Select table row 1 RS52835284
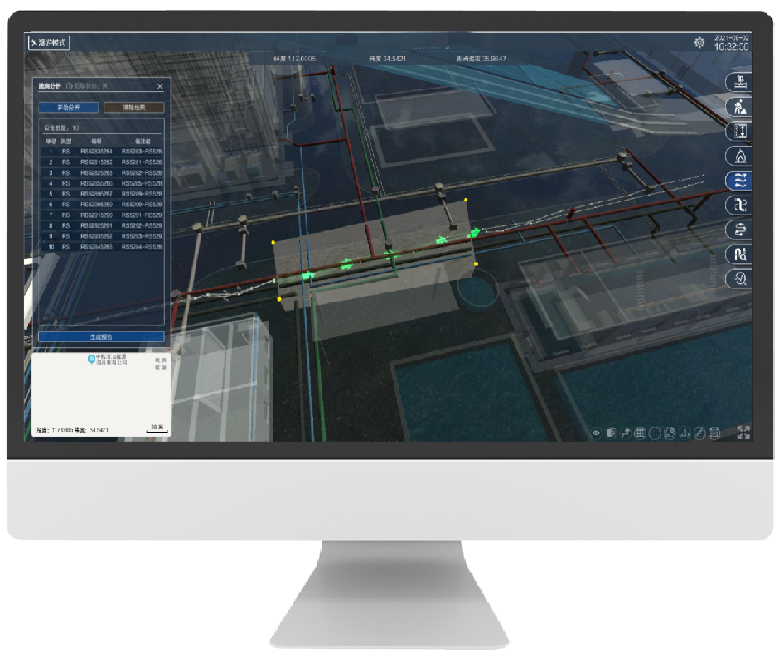Image resolution: width=784 pixels, height=667 pixels. [x=101, y=152]
